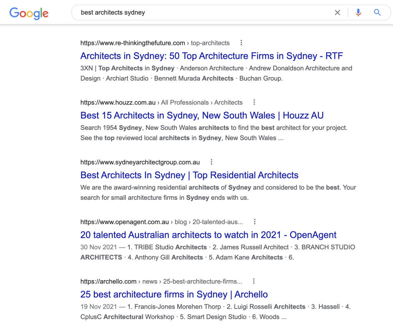Open 'Best Architects In Sydney | Top Residential' link
The width and height of the screenshot is (393, 332).
pos(189,175)
